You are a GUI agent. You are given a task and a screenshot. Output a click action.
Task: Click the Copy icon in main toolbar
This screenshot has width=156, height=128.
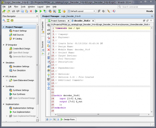click(22, 11)
